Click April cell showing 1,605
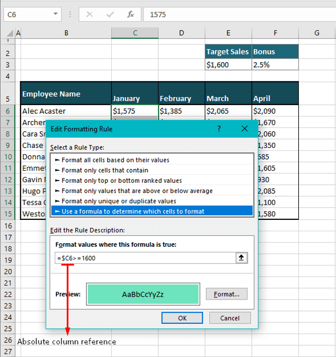 click(278, 168)
